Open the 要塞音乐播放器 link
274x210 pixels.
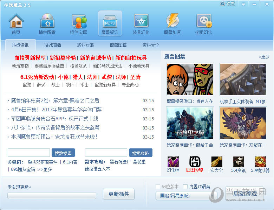[x=49, y=66]
